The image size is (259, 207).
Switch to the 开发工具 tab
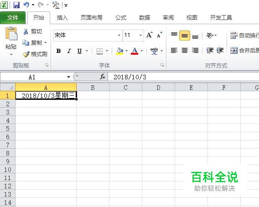click(x=221, y=17)
